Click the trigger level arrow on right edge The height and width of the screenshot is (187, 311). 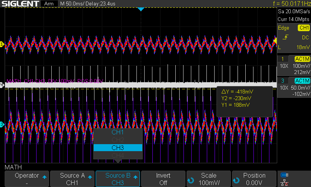(275, 41)
